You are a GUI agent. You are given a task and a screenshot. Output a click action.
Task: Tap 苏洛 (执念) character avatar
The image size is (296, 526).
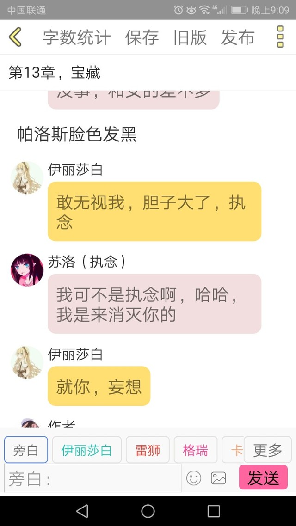pos(27,270)
